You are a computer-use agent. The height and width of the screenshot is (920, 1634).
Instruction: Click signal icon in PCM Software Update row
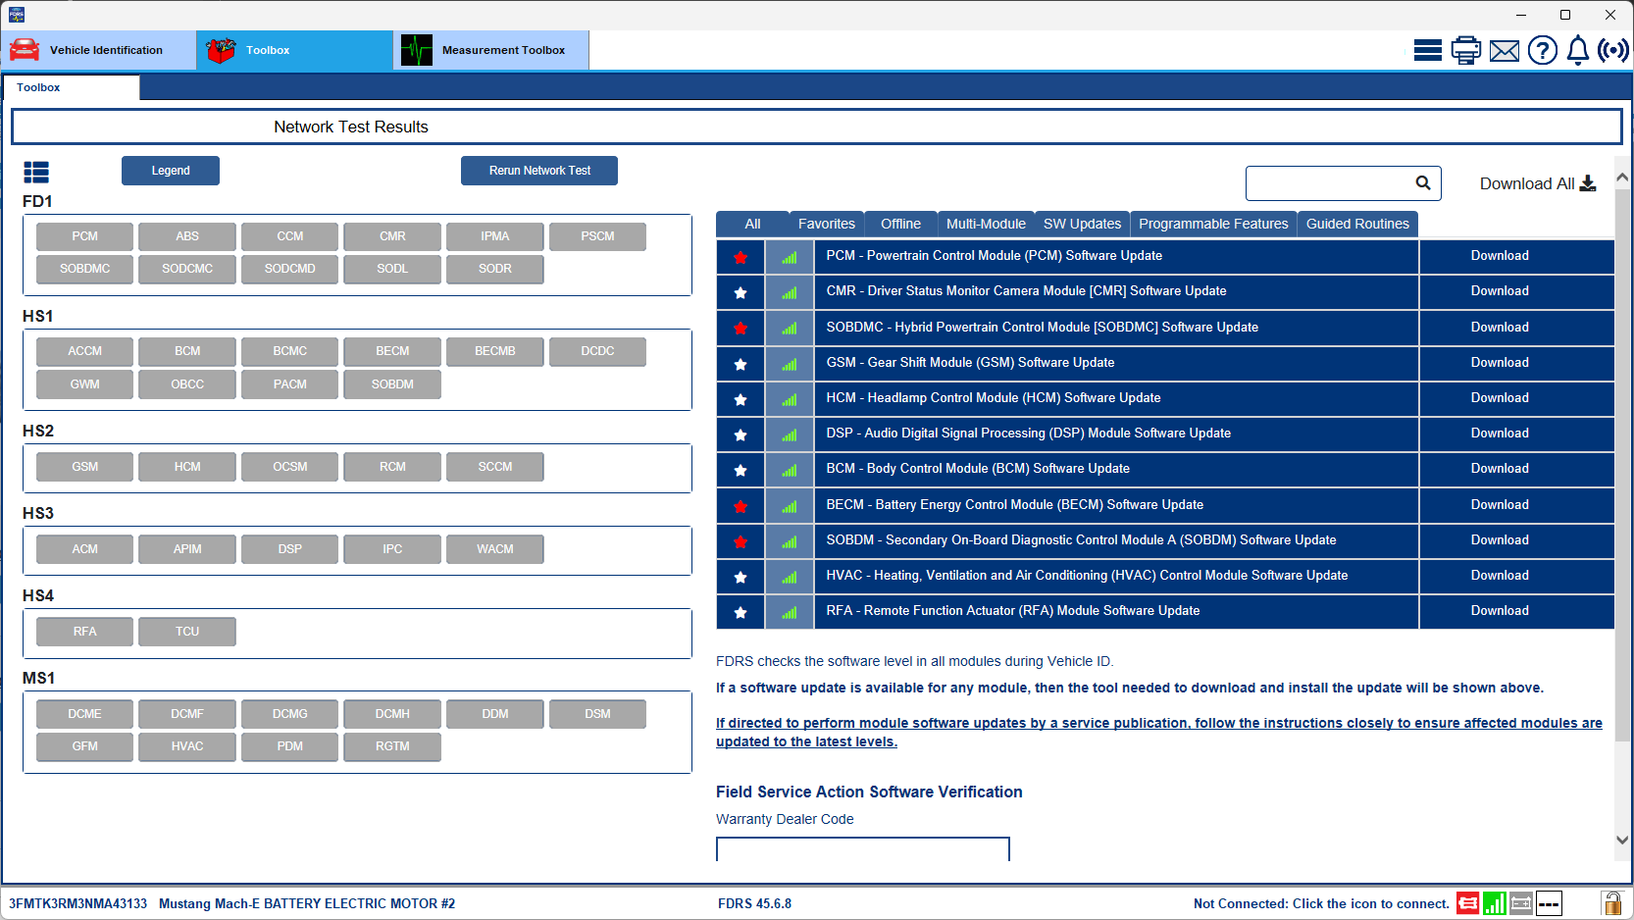(790, 257)
